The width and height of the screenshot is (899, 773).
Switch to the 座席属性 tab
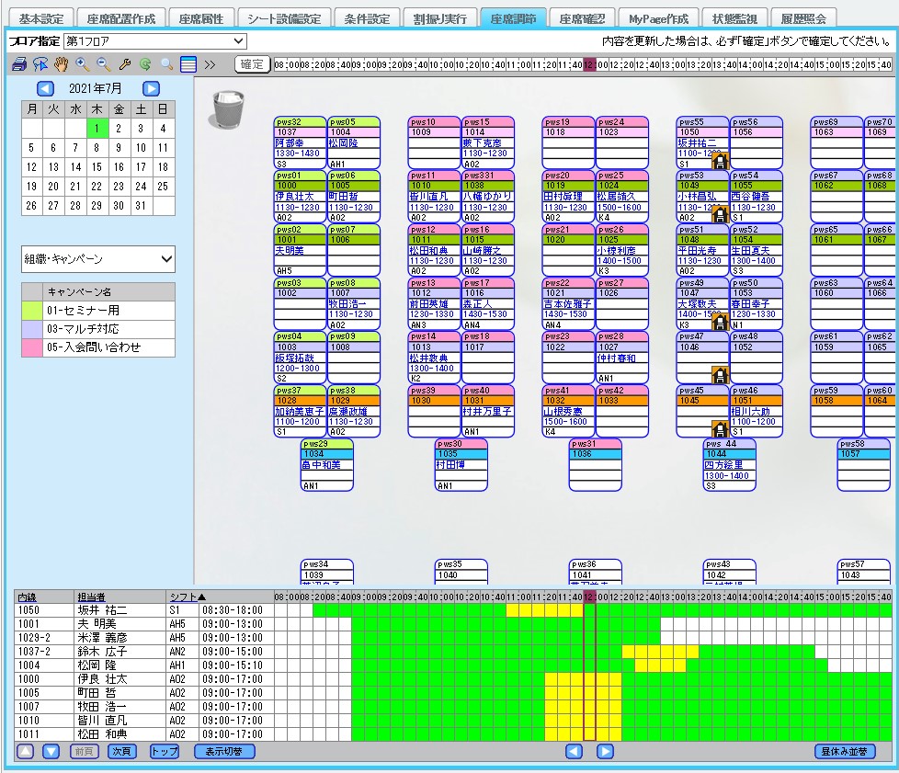point(201,18)
